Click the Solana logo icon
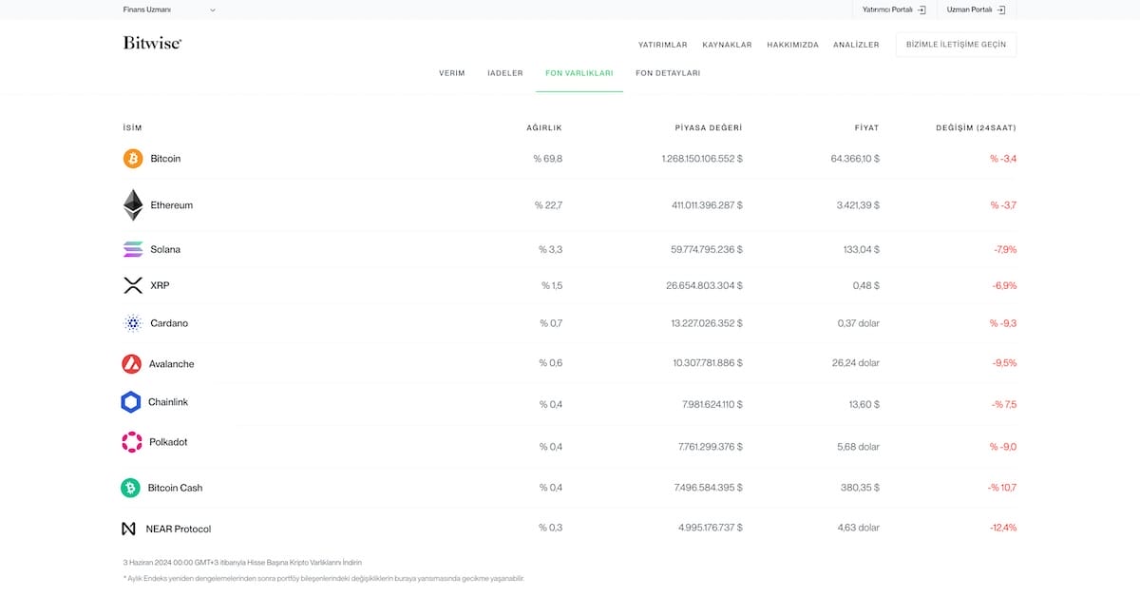Viewport: 1140px width, 598px height. [x=132, y=248]
